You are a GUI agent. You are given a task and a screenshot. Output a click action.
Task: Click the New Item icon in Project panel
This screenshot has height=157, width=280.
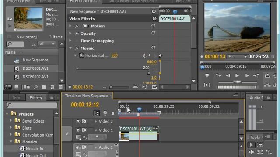click(x=52, y=87)
